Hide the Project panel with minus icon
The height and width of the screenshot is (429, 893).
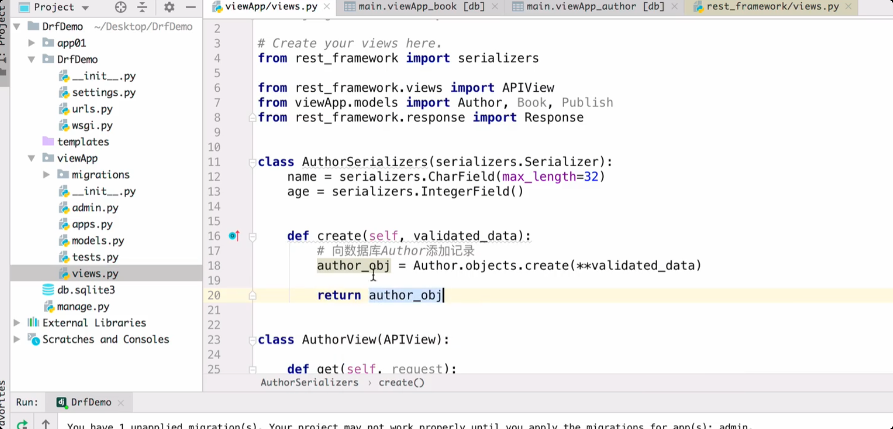(x=191, y=7)
